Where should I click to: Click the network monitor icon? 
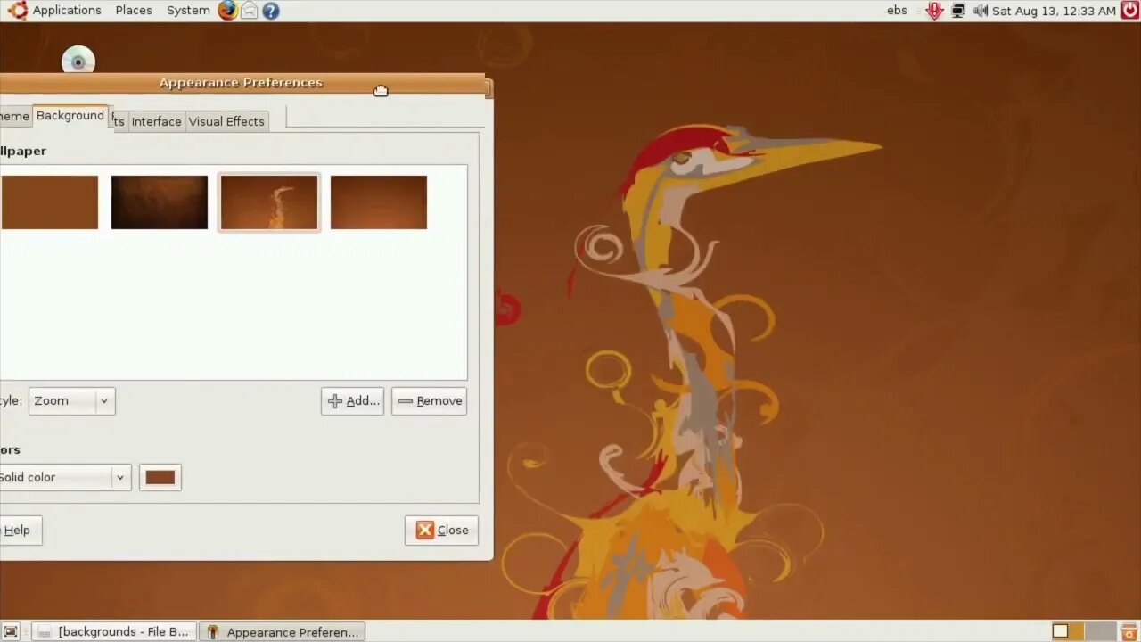958,11
